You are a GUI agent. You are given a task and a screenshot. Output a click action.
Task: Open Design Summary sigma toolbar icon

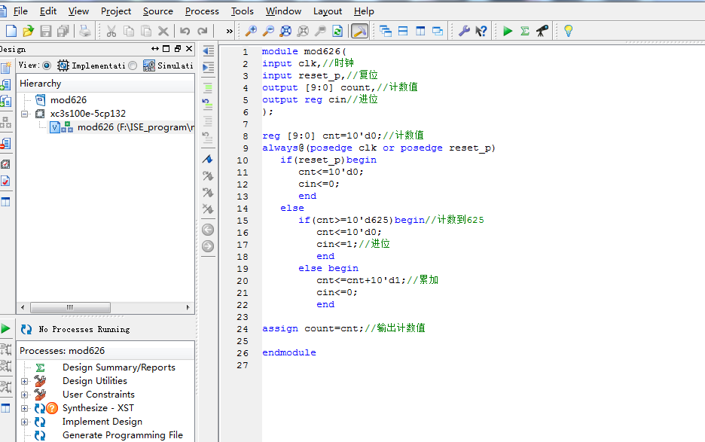tap(525, 31)
